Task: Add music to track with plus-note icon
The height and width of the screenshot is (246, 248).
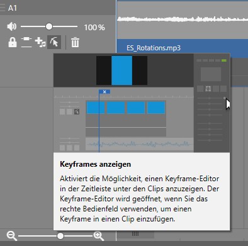Action: coord(40,42)
